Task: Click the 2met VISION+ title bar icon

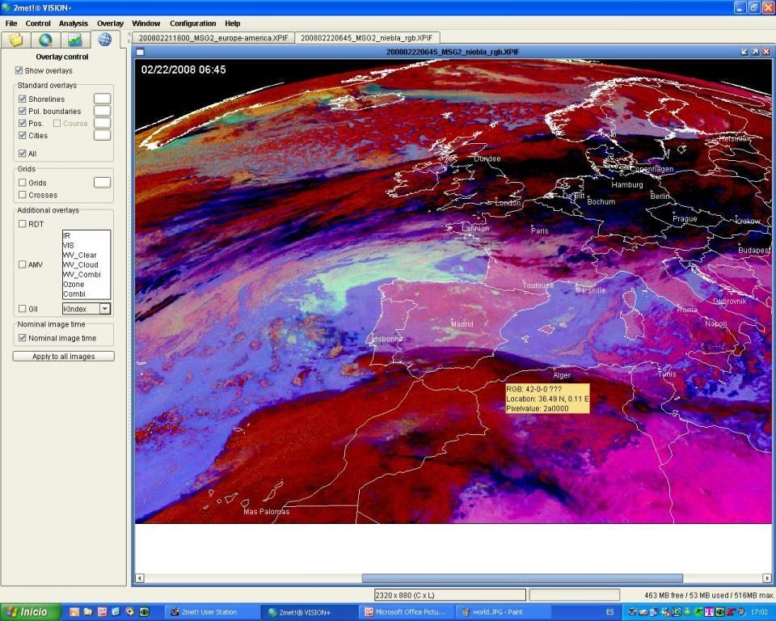Action: [x=6, y=8]
